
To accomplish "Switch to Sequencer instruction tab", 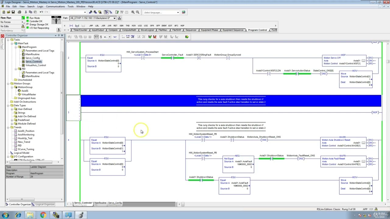I will [x=191, y=30].
